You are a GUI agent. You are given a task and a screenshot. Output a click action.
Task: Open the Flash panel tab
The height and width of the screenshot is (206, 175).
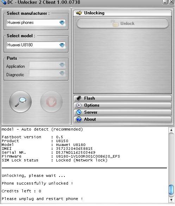pos(123,98)
